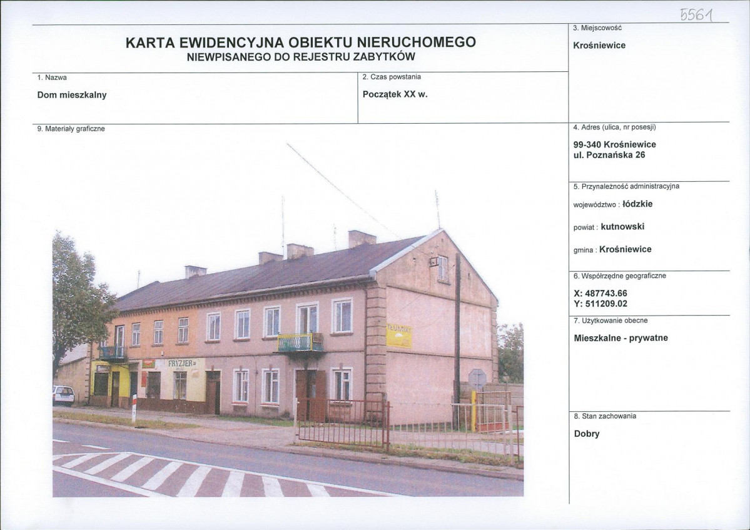Click the value 'Mieszkalne - prywatne'
This screenshot has width=750, height=530.
click(621, 338)
